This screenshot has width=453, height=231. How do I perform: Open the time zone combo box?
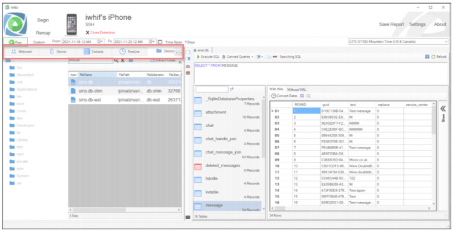(x=398, y=42)
